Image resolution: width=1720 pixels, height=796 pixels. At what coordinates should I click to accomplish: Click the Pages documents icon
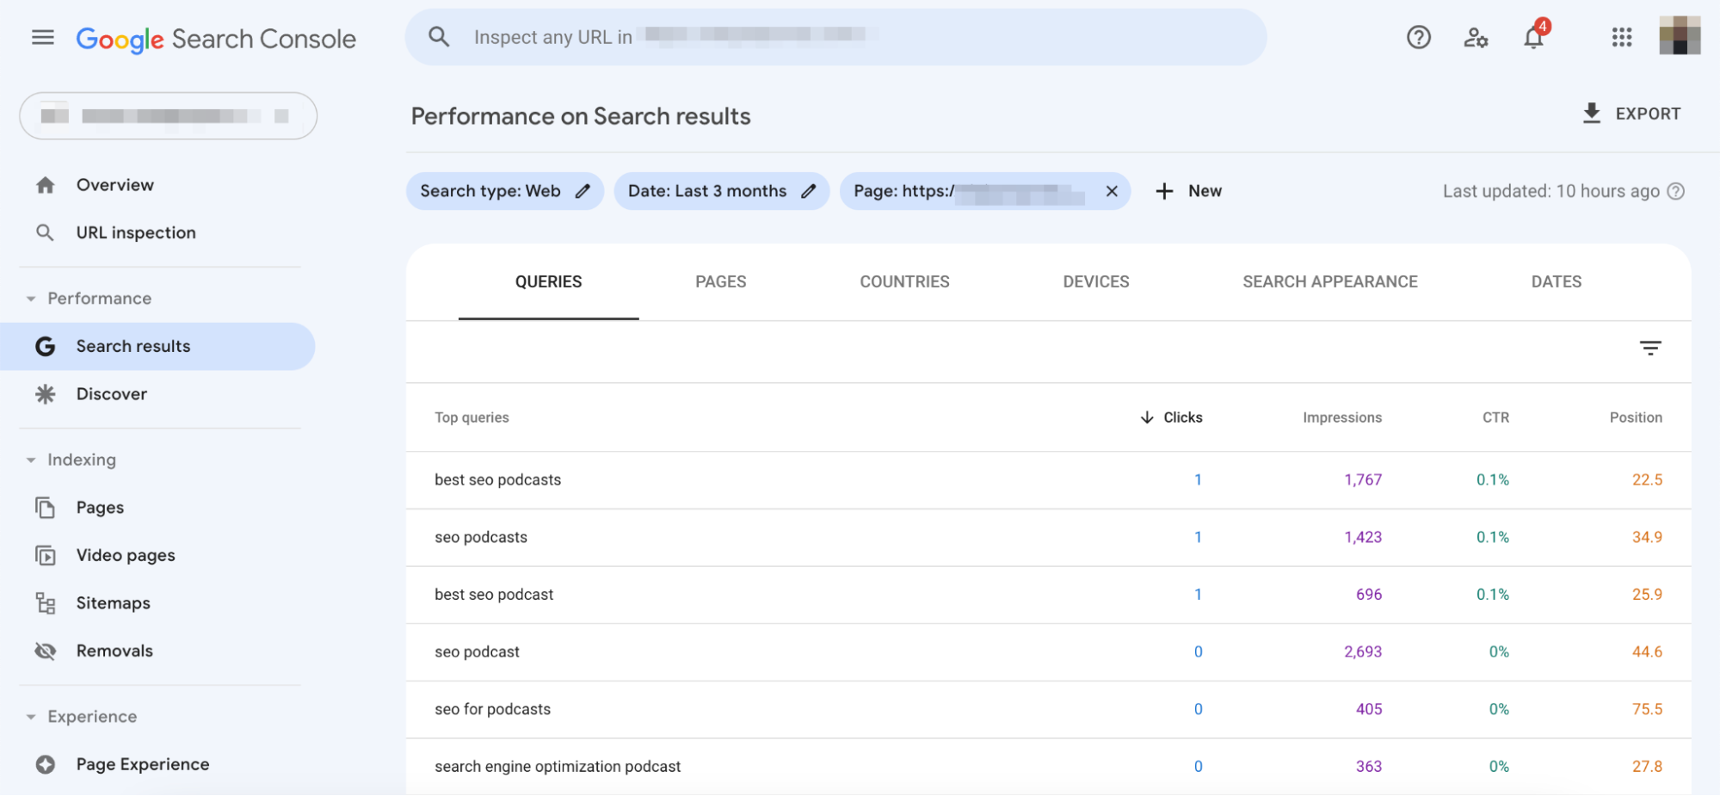pos(45,508)
